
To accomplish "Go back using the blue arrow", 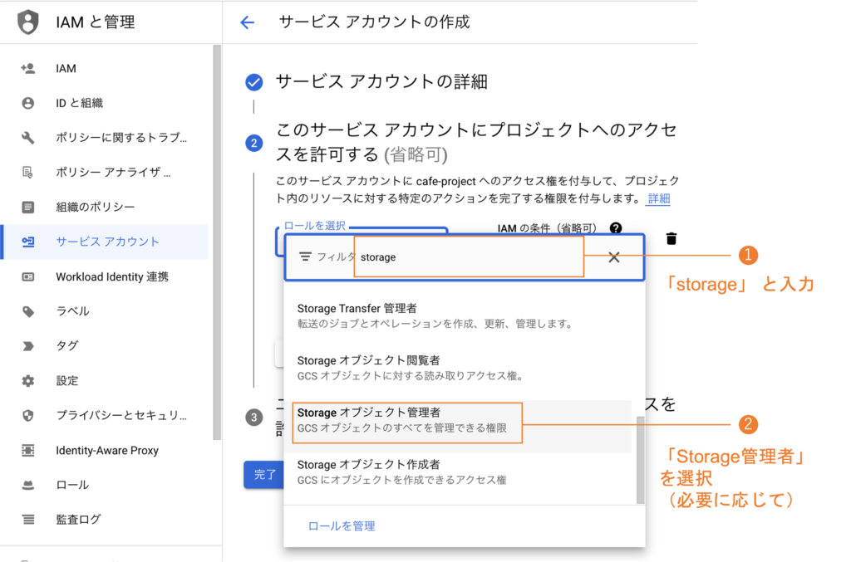I will [x=248, y=22].
